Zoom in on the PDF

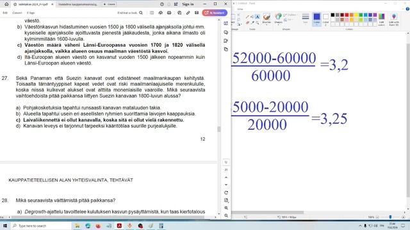click(x=226, y=208)
